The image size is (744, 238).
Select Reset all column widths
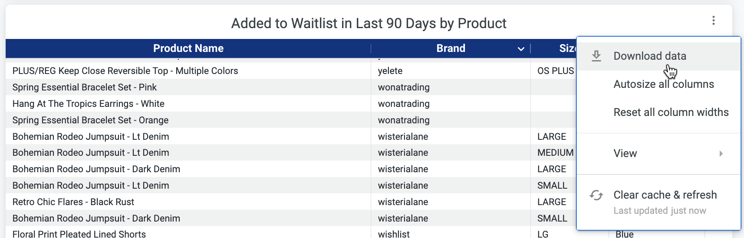(671, 113)
